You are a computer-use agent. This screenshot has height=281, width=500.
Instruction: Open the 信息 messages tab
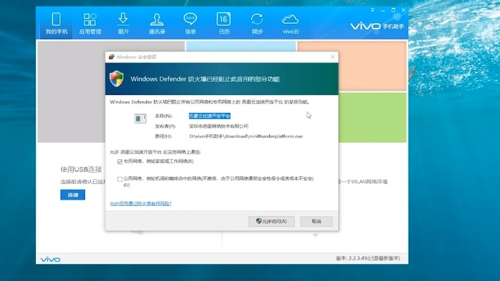(191, 23)
